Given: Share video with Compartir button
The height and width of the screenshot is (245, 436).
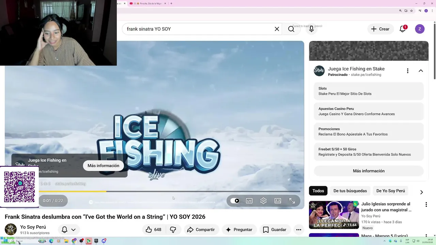Looking at the screenshot, I should tap(201, 230).
